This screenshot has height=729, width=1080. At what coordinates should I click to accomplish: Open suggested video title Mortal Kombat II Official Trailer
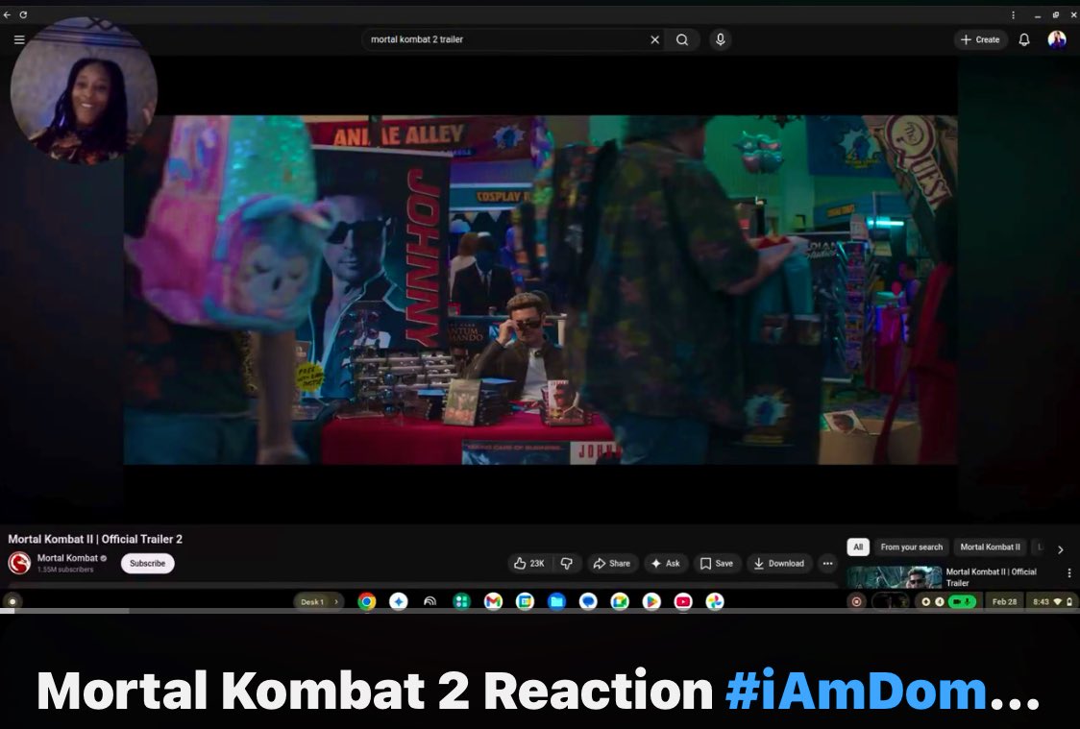click(992, 577)
